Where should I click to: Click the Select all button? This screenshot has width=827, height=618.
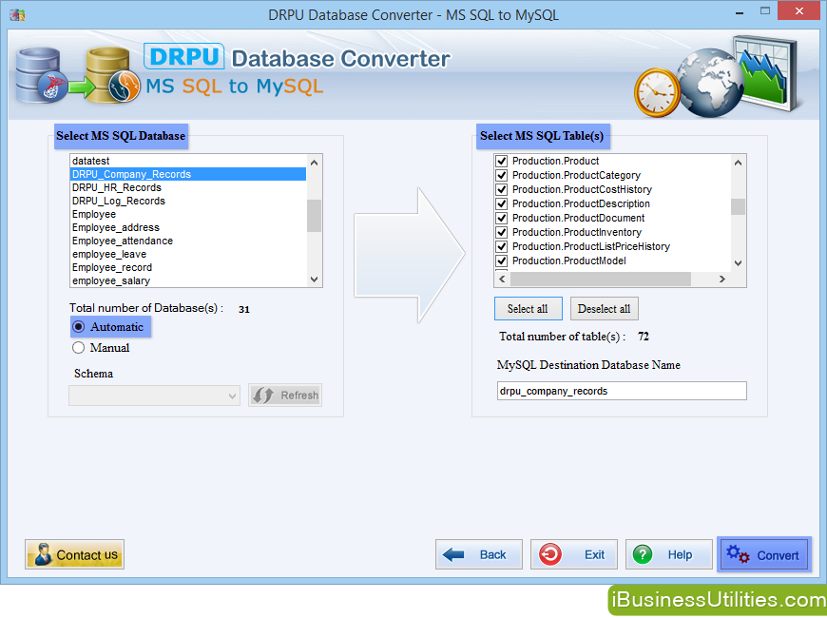[528, 309]
